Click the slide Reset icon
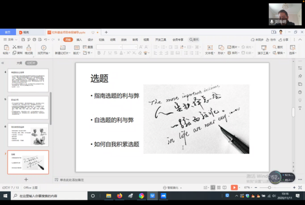The width and height of the screenshot is (305, 205). coord(85,47)
